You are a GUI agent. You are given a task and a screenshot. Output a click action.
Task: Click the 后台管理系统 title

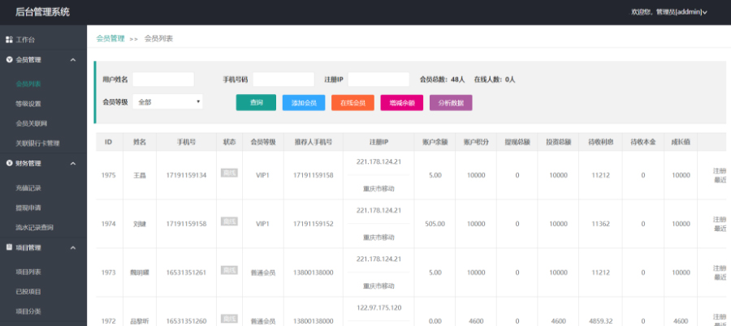[42, 12]
